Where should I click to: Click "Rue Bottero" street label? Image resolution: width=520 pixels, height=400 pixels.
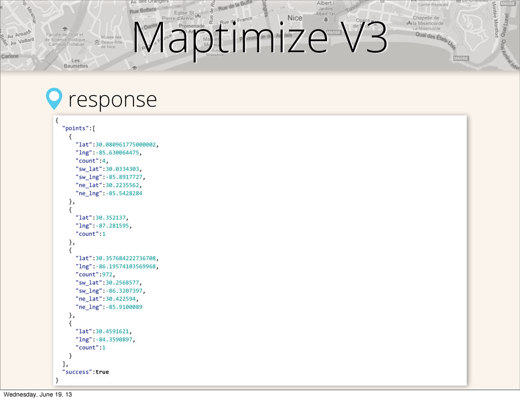coord(143,11)
